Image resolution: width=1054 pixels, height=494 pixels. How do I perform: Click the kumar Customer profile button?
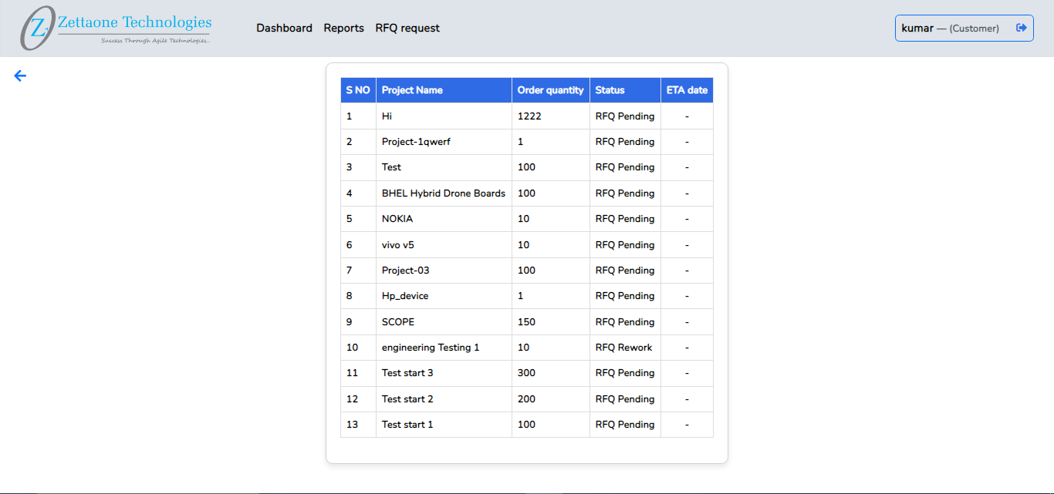click(950, 28)
